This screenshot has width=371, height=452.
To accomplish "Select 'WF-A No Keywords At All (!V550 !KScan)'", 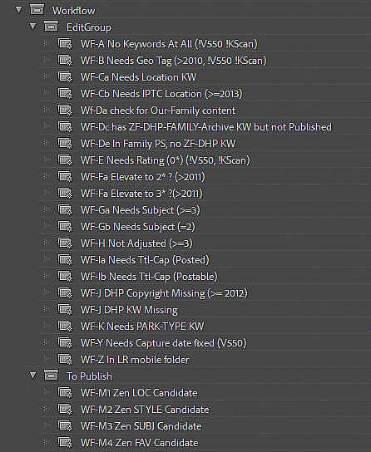I will 169,44.
